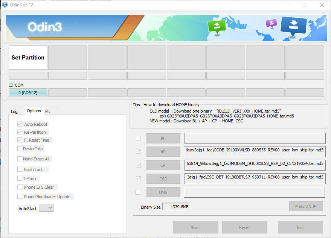Click the empty UMS file path field
331x238 pixels.
[255, 192]
